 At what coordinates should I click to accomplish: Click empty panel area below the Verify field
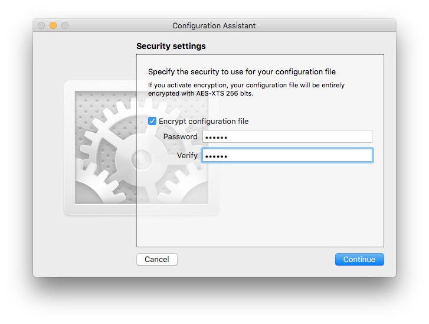coord(260,205)
